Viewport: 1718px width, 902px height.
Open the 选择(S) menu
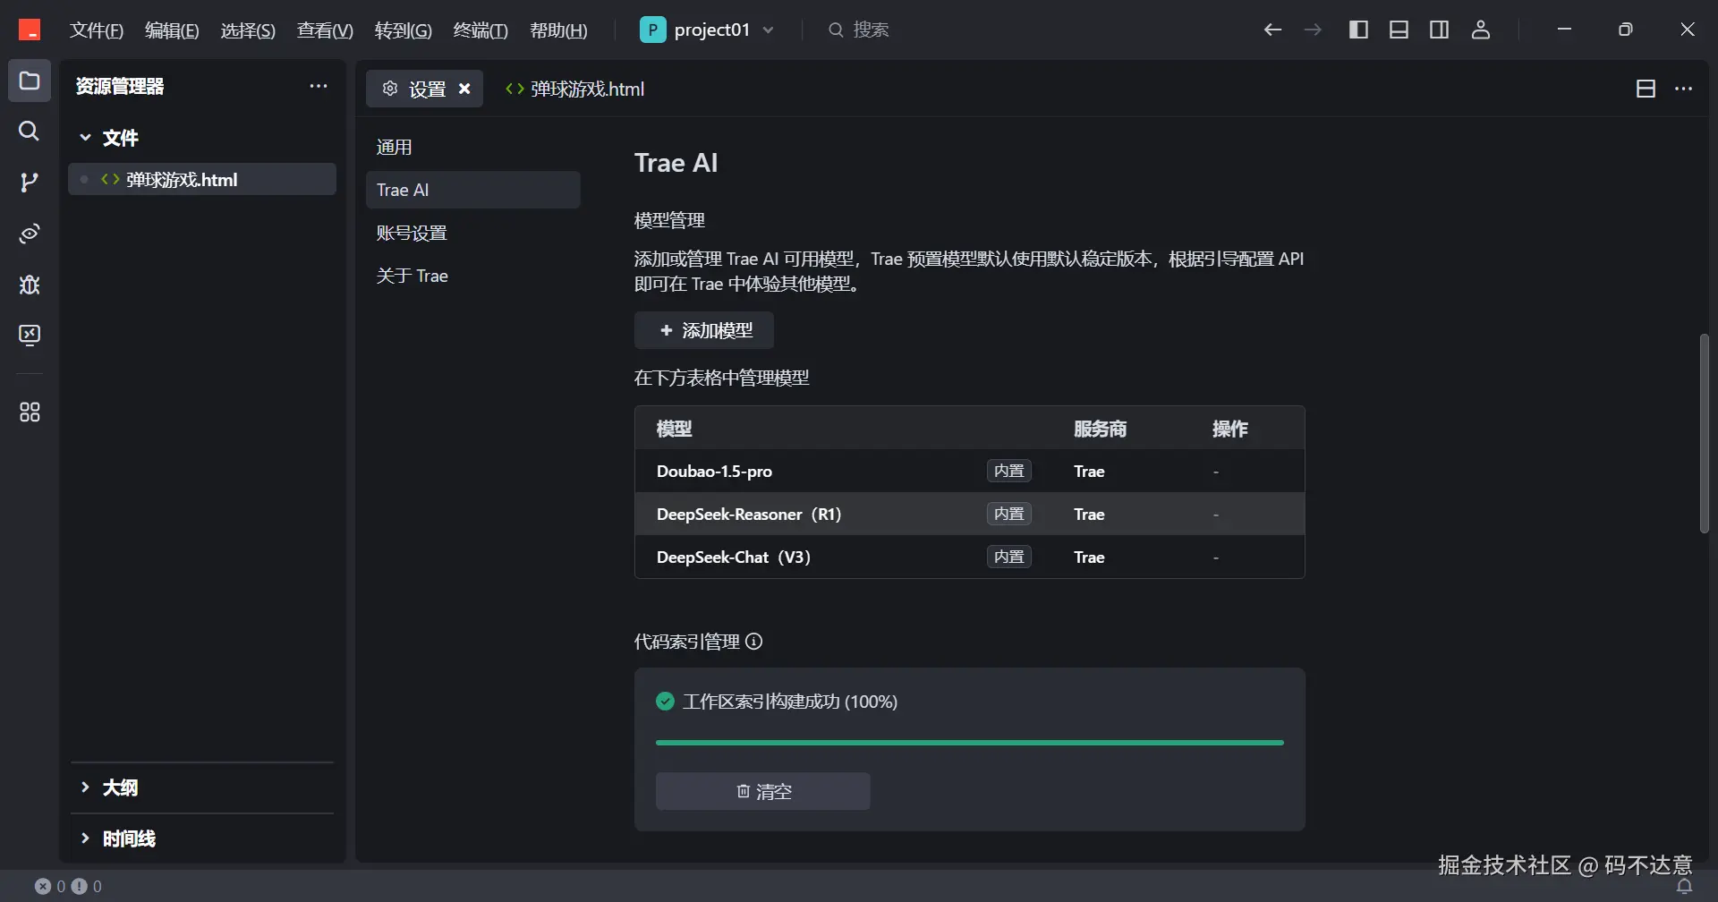[x=248, y=30]
